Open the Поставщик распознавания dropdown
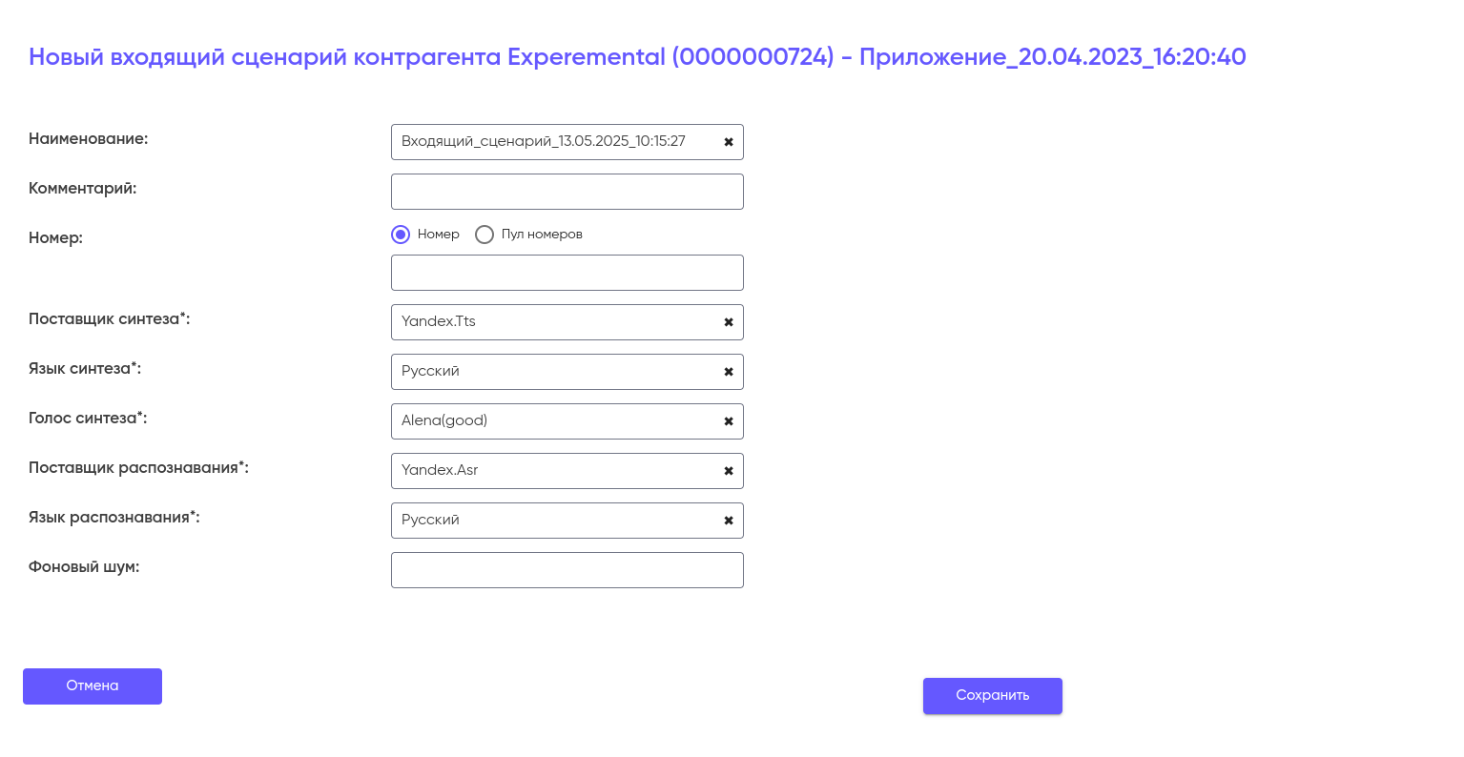Viewport: 1464px width, 757px height. click(553, 471)
